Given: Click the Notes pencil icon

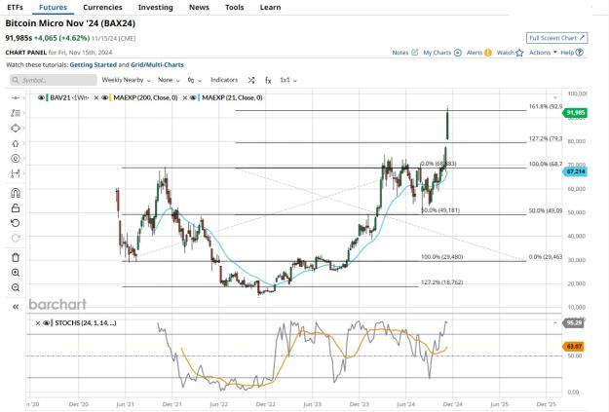Looking at the screenshot, I should (414, 52).
